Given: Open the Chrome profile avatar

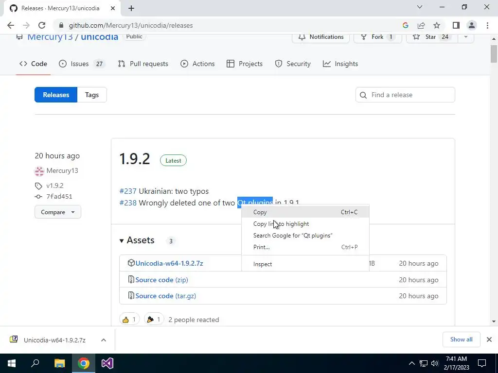Looking at the screenshot, I should coord(472,25).
